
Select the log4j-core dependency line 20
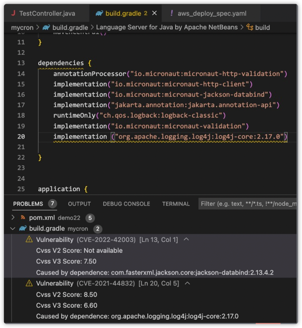(x=170, y=137)
